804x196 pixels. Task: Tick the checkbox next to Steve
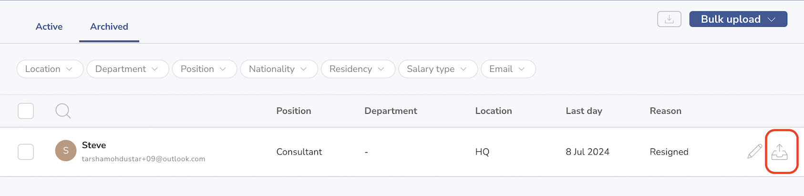[x=26, y=152]
